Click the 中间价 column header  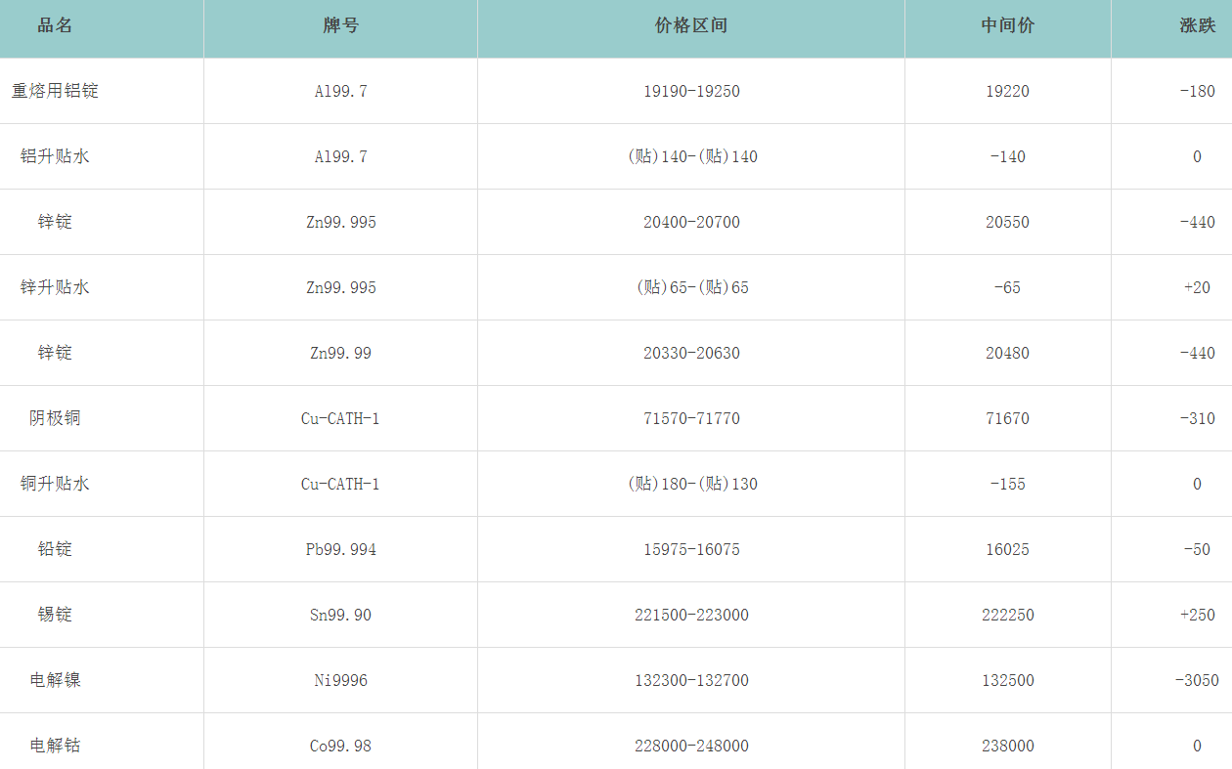point(1007,26)
